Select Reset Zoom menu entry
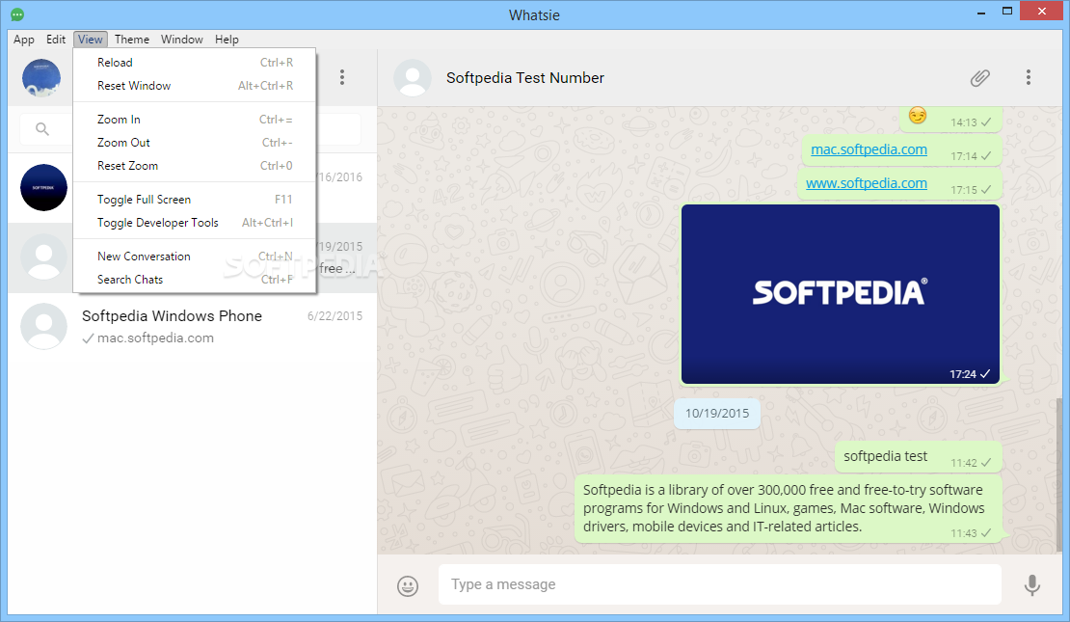Screen dimensions: 1070x622 click(x=195, y=166)
